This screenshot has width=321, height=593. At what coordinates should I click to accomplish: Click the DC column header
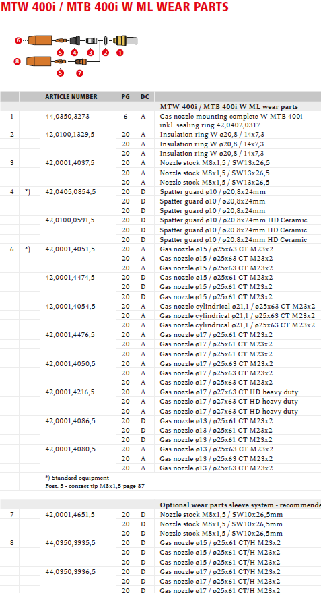[145, 97]
